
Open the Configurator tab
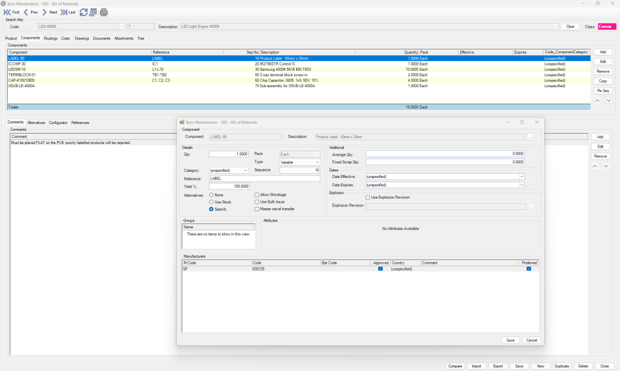click(x=58, y=123)
